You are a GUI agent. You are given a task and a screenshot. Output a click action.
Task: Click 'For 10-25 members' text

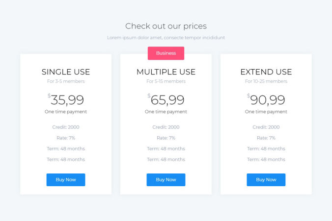[x=266, y=81]
